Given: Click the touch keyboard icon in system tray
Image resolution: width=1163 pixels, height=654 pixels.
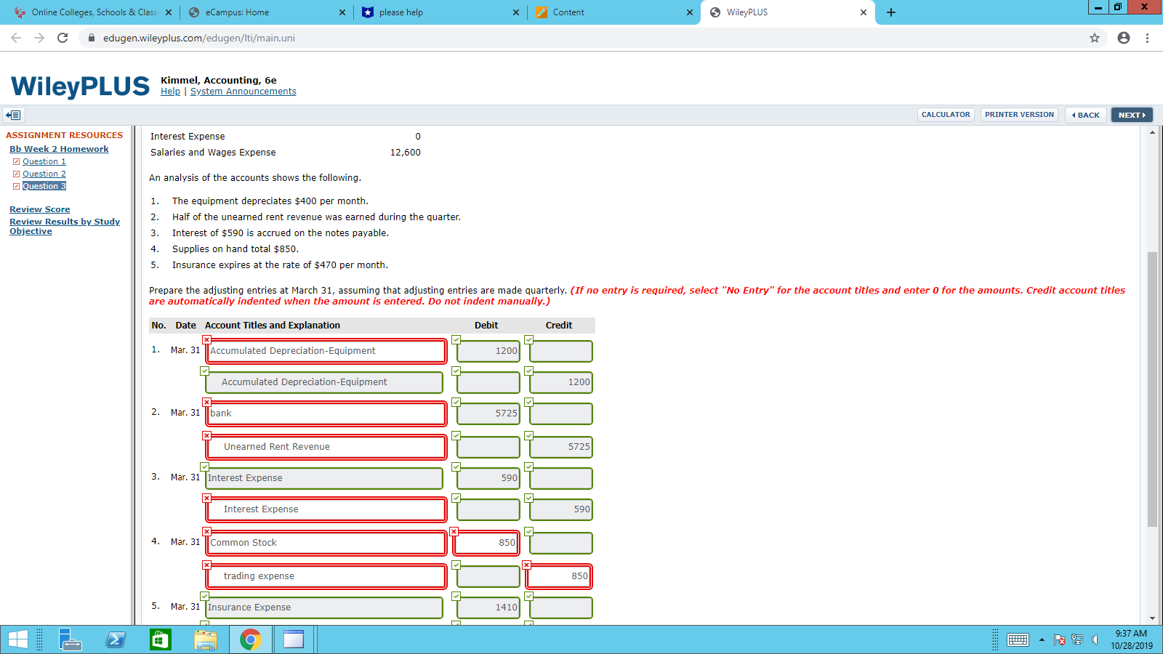Looking at the screenshot, I should pyautogui.click(x=1018, y=639).
